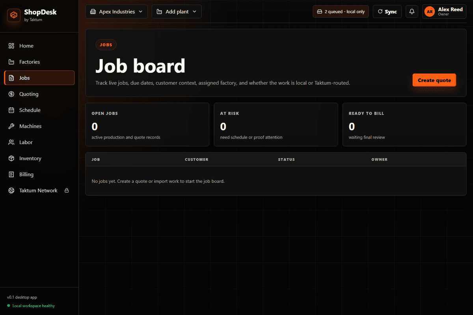The image size is (473, 315).
Task: Sort by the CUSTOMER column header
Action: point(197,159)
